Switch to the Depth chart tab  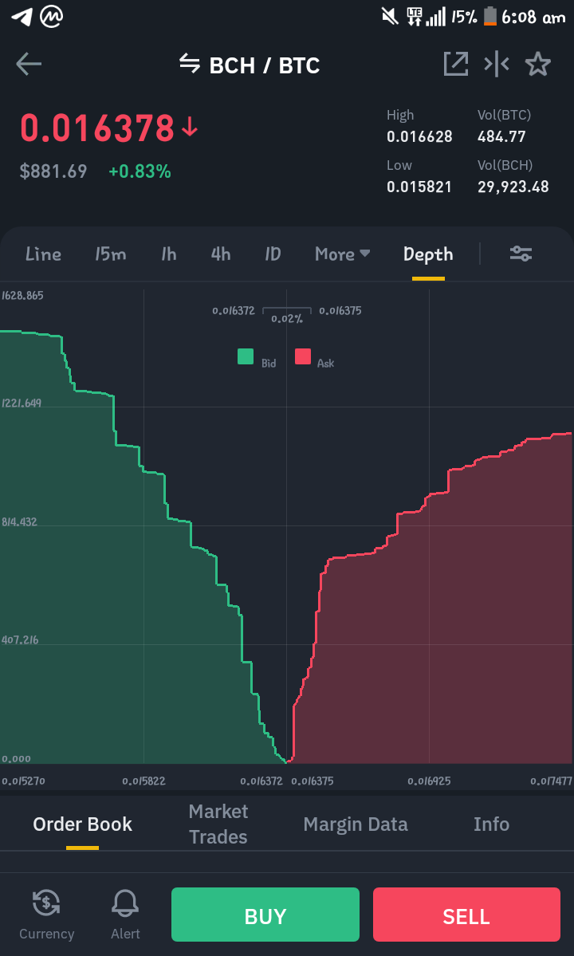coord(428,254)
